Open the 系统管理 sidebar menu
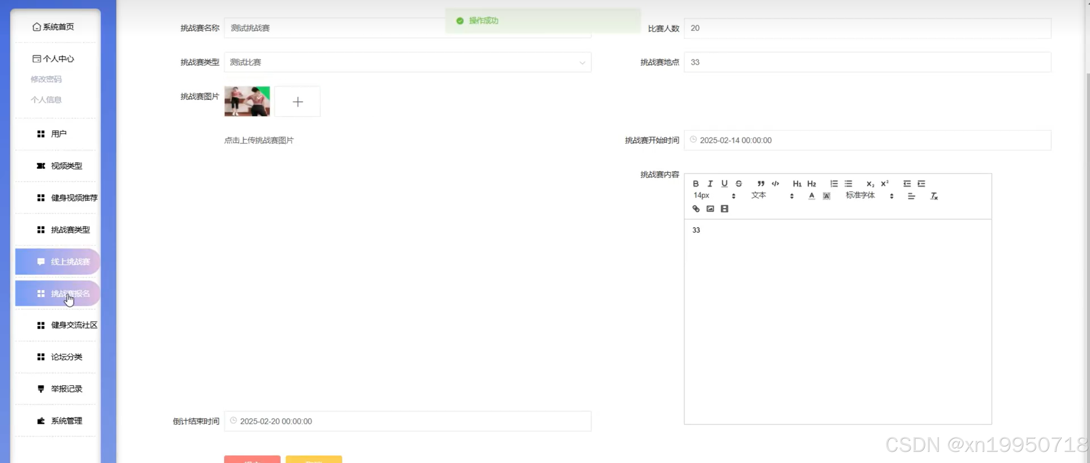 tap(56, 421)
